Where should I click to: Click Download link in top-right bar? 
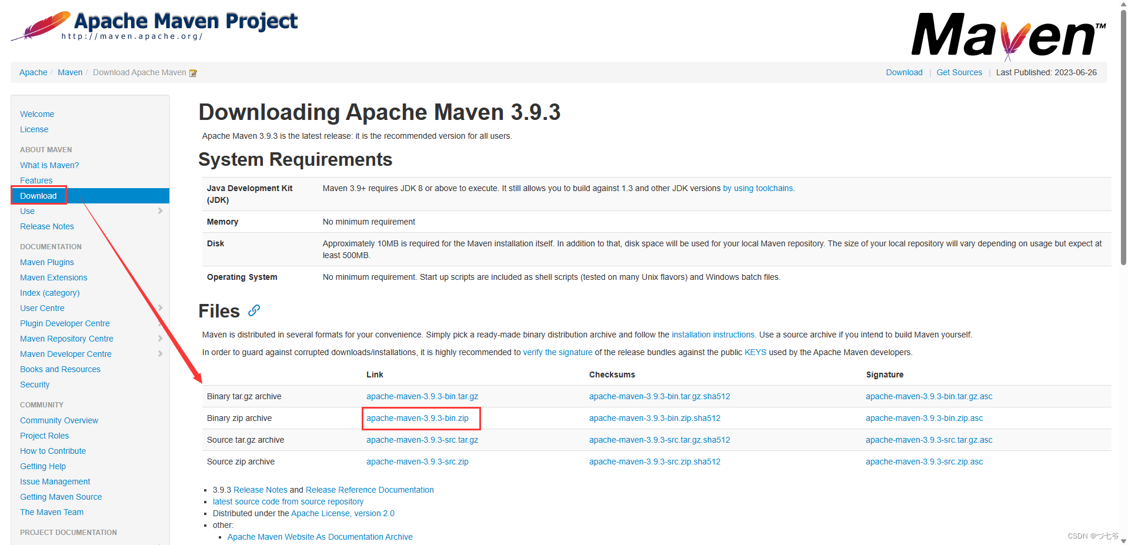tap(905, 72)
